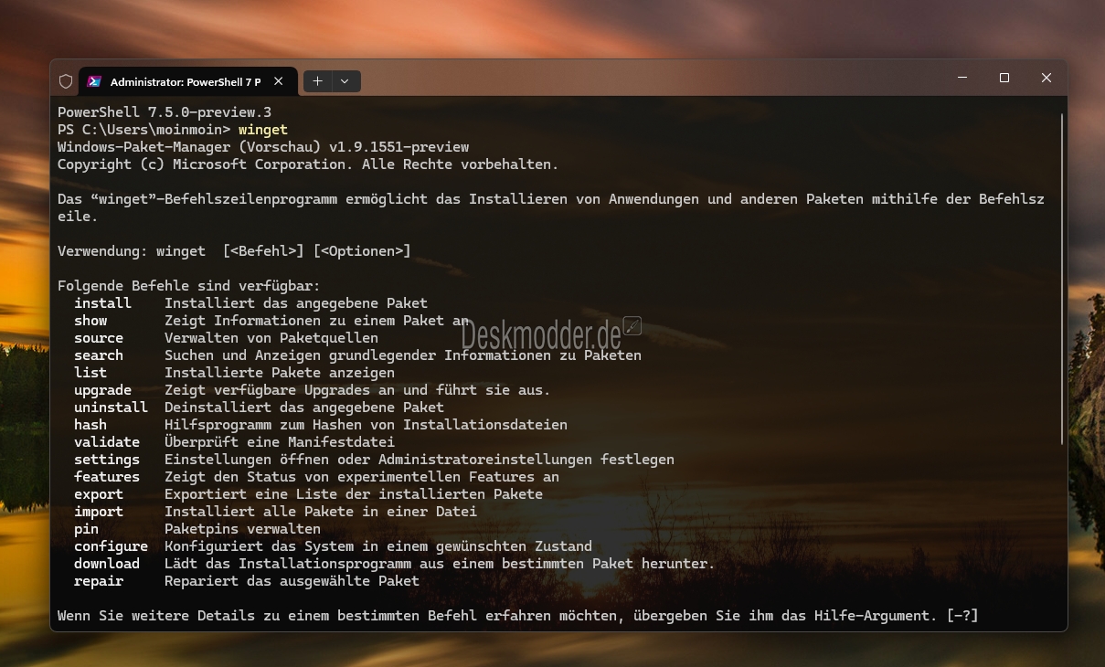Click the 'repair' command name
This screenshot has height=667, width=1105.
pos(99,581)
